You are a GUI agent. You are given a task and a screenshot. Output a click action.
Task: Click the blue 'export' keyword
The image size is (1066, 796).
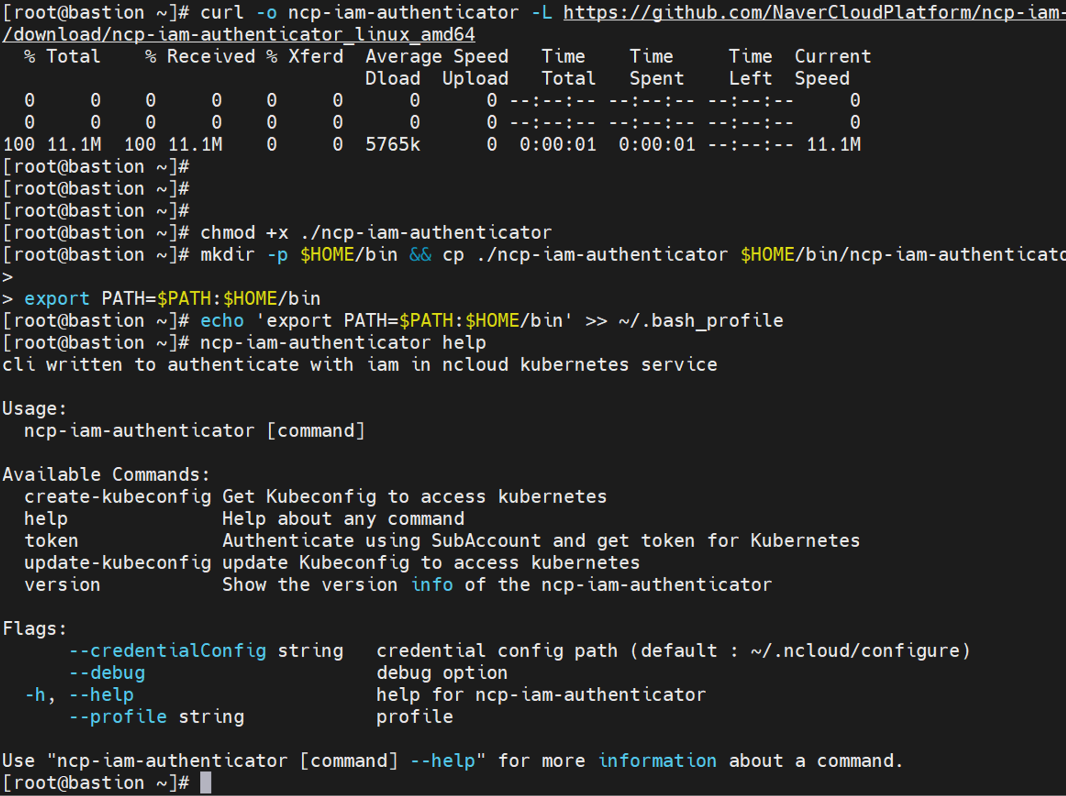[x=57, y=298]
